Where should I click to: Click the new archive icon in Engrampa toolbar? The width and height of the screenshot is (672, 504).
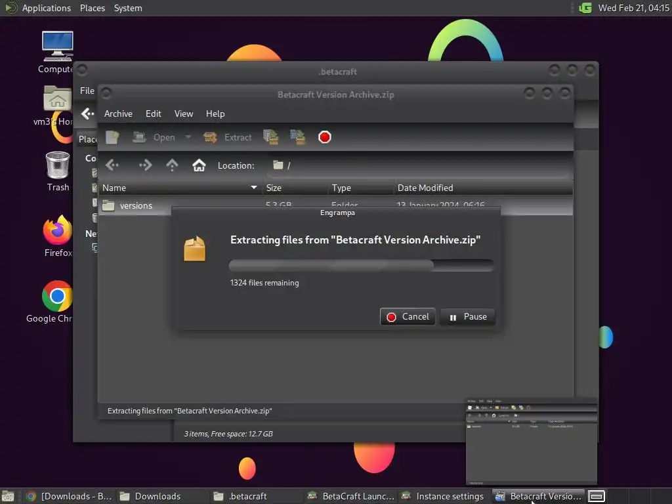112,137
